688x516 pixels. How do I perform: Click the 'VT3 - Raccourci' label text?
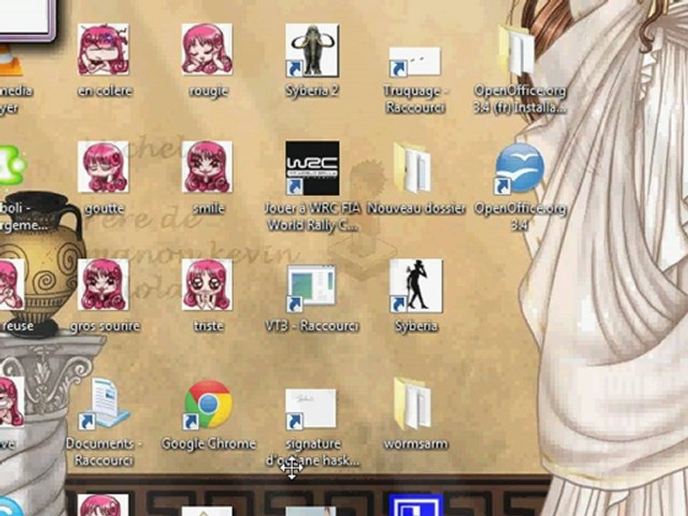click(312, 326)
